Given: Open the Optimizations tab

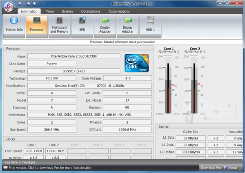Looking at the screenshot, I should click(90, 11).
